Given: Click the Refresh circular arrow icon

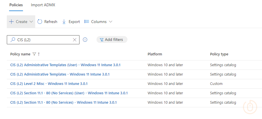Looking at the screenshot, I should coord(40,22).
